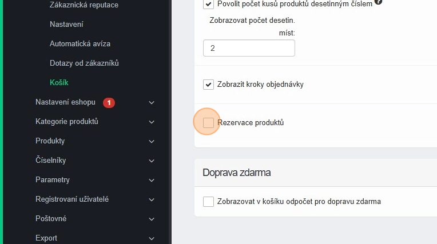
Task: Expand the Číselníky chevron arrow
Action: tap(152, 161)
